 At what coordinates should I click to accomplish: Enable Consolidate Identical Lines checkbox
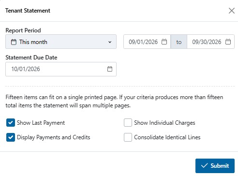128,137
